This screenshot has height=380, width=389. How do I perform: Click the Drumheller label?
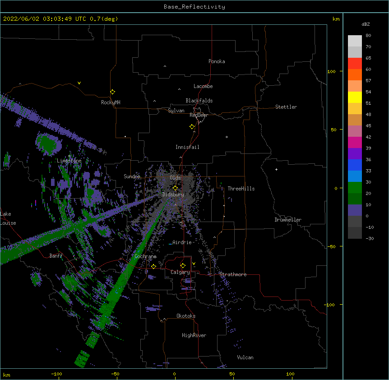pos(288,220)
